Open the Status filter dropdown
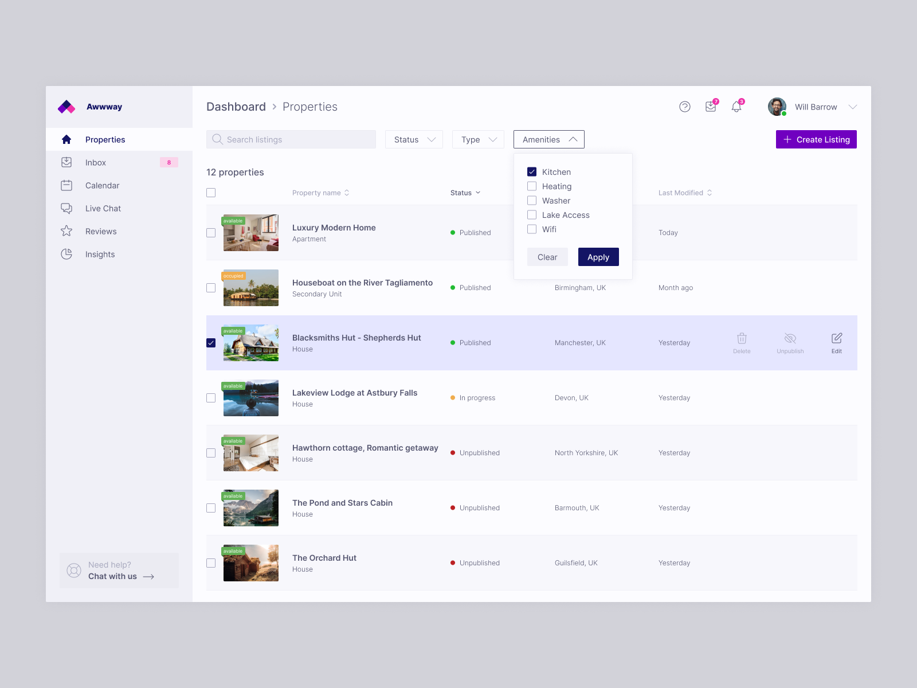Screen dimensions: 917x688 point(413,139)
